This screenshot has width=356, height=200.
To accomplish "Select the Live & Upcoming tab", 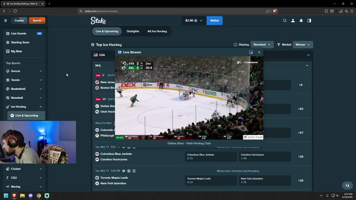I will coord(107,31).
